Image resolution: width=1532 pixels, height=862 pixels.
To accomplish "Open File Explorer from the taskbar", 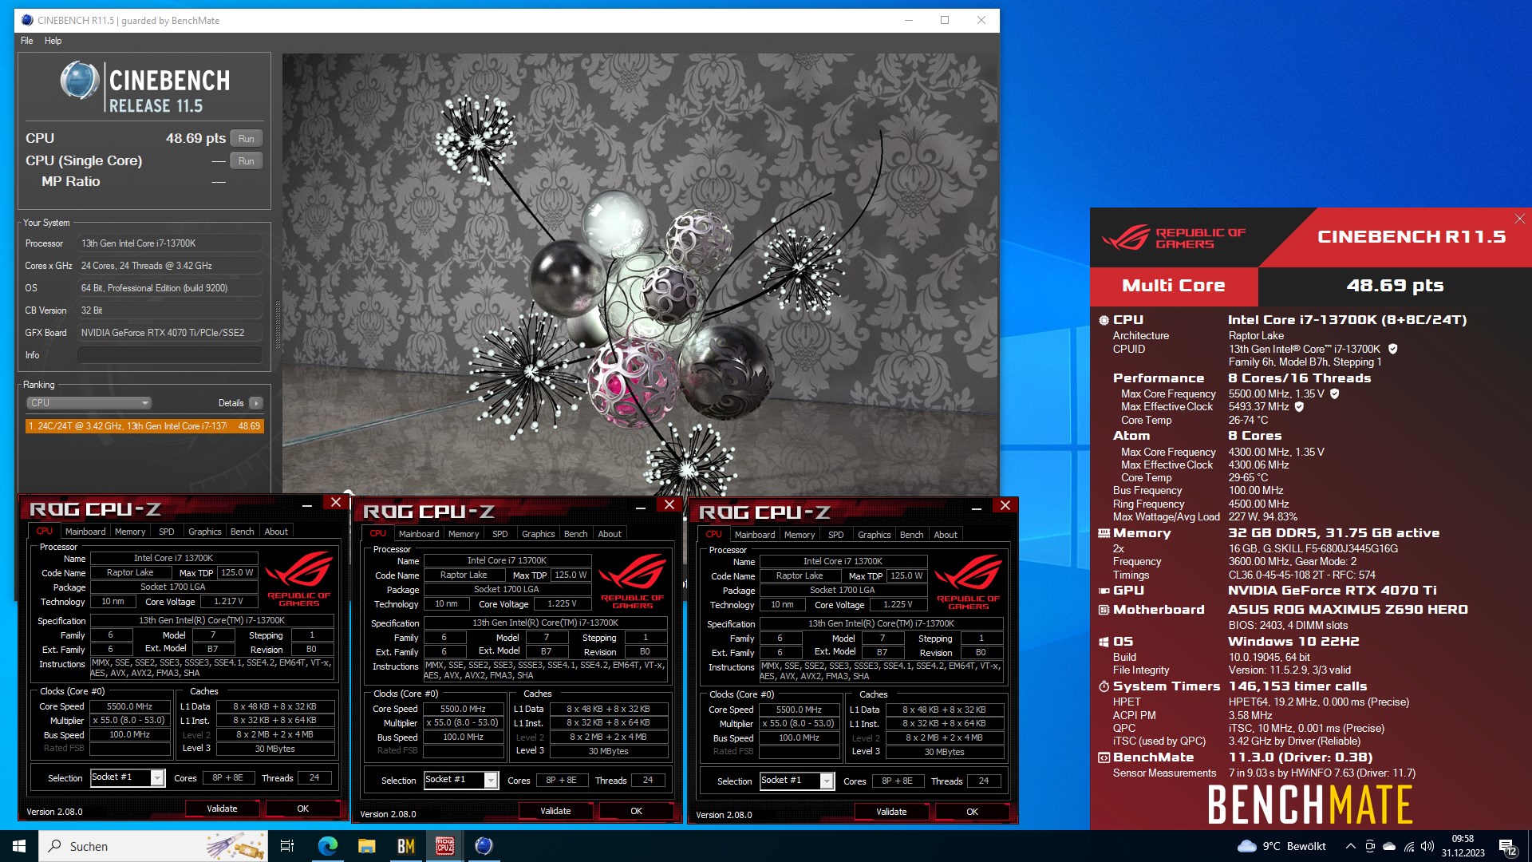I will pyautogui.click(x=366, y=846).
